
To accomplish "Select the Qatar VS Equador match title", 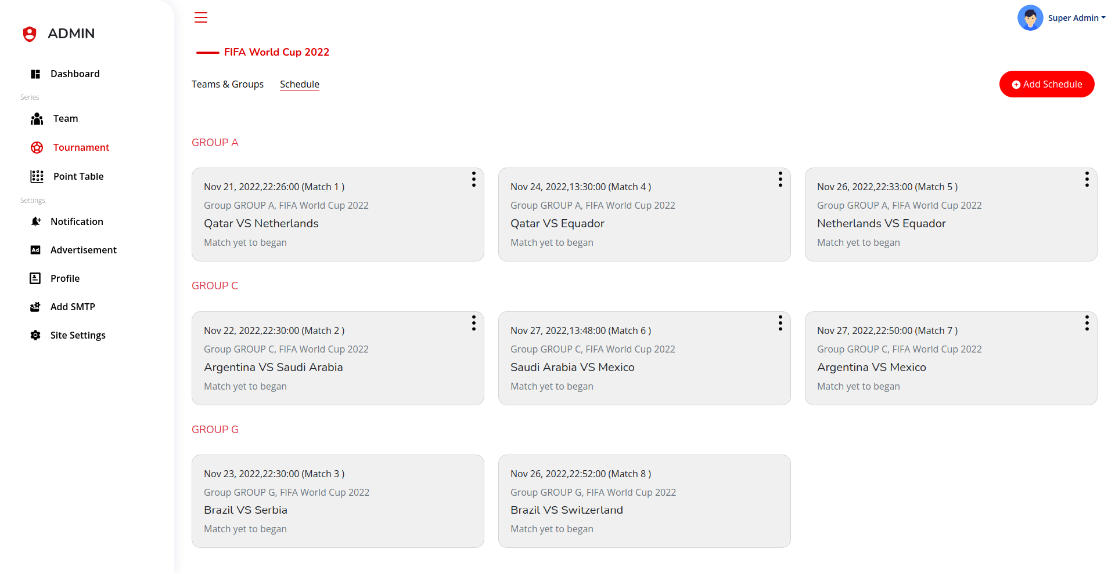I will [557, 224].
